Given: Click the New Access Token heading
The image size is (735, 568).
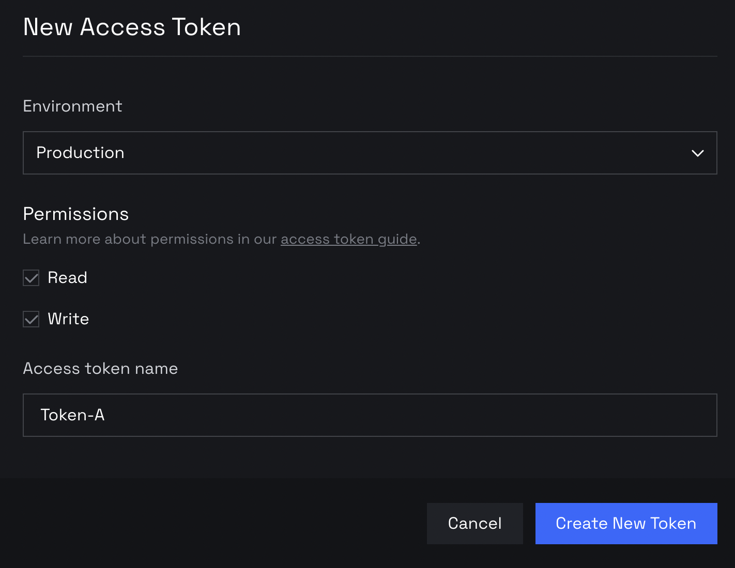Looking at the screenshot, I should pos(132,27).
